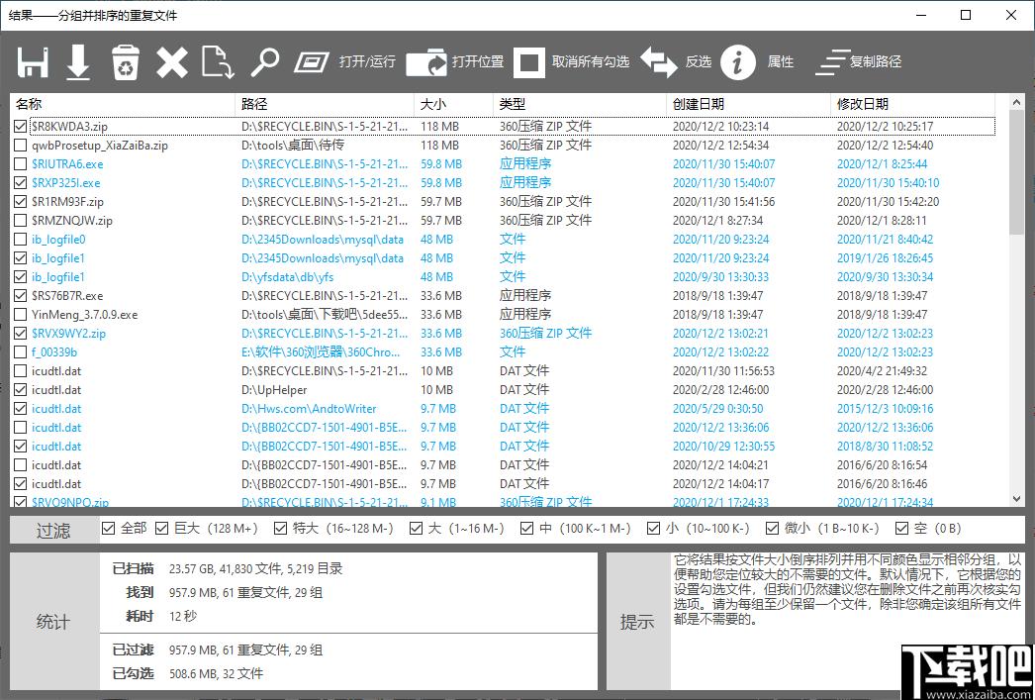The height and width of the screenshot is (700, 1035).
Task: Click the list scrollbar up arrow
Action: 1017,102
